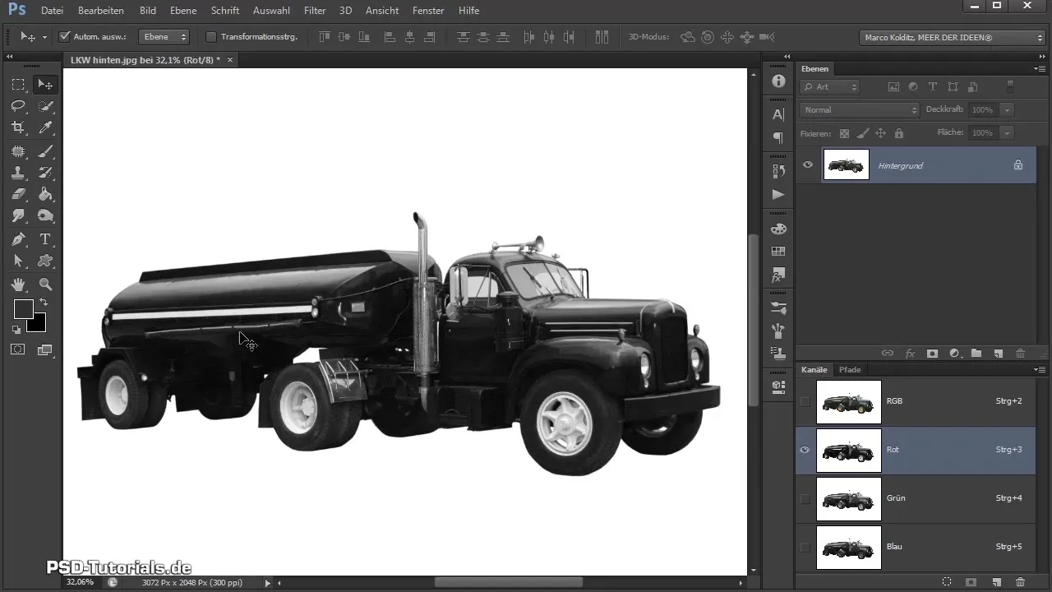The height and width of the screenshot is (592, 1052).
Task: Toggle Quick Mask mode
Action: pyautogui.click(x=18, y=349)
